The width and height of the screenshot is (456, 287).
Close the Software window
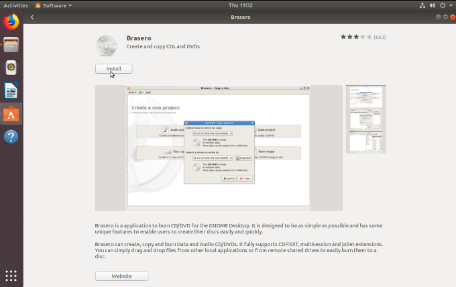coord(453,17)
